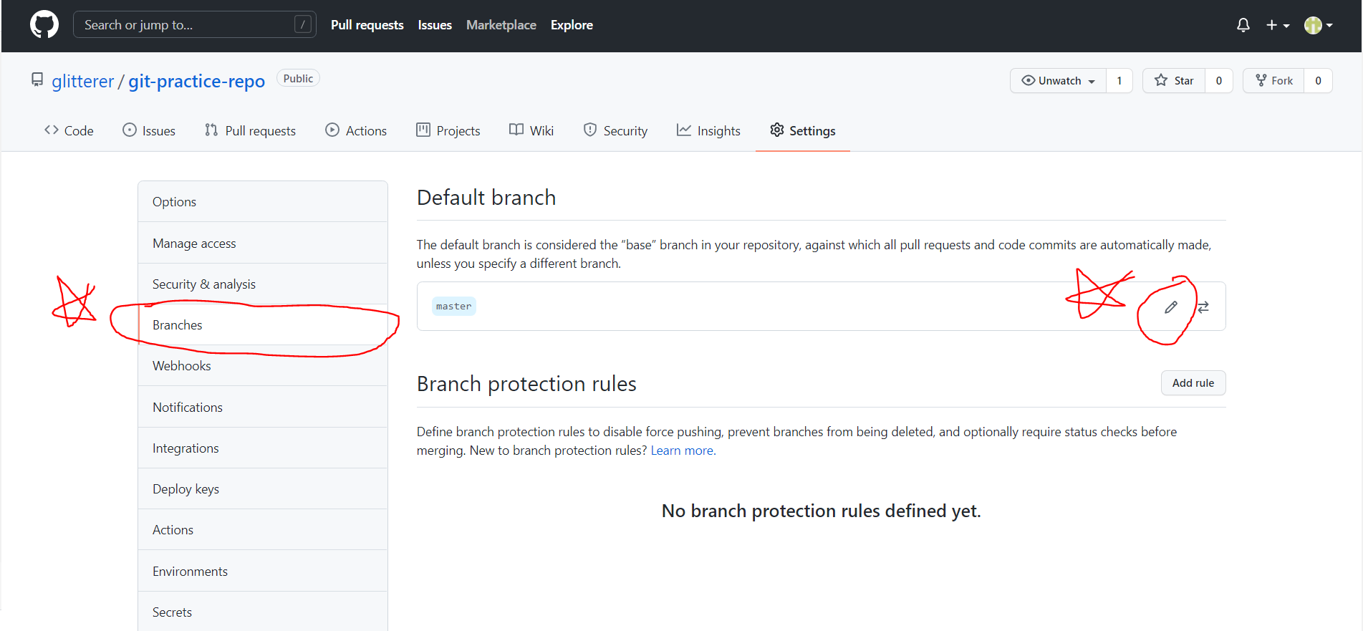
Task: Open Options in the settings sidebar
Action: pos(263,202)
